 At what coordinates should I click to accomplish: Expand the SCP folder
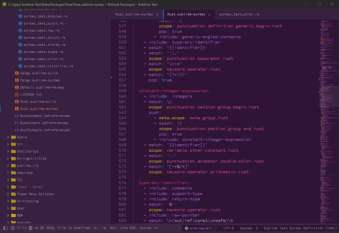coord(8,144)
